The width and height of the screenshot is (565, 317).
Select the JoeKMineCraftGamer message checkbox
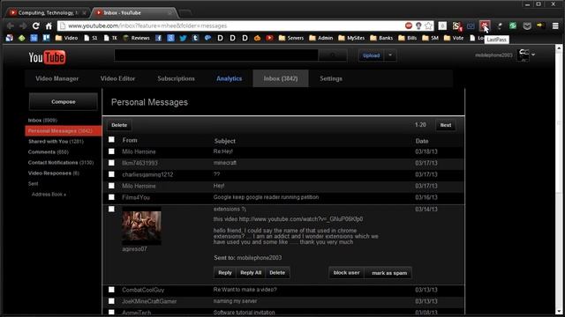[111, 301]
